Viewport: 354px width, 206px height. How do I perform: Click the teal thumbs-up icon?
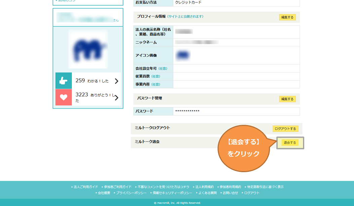[x=64, y=81]
